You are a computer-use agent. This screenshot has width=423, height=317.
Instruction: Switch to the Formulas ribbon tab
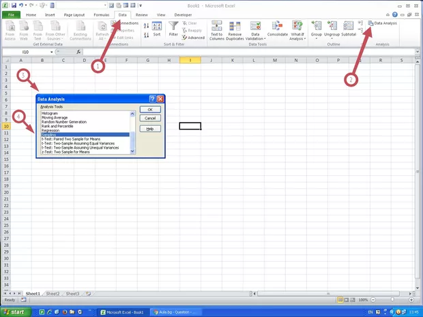click(101, 14)
